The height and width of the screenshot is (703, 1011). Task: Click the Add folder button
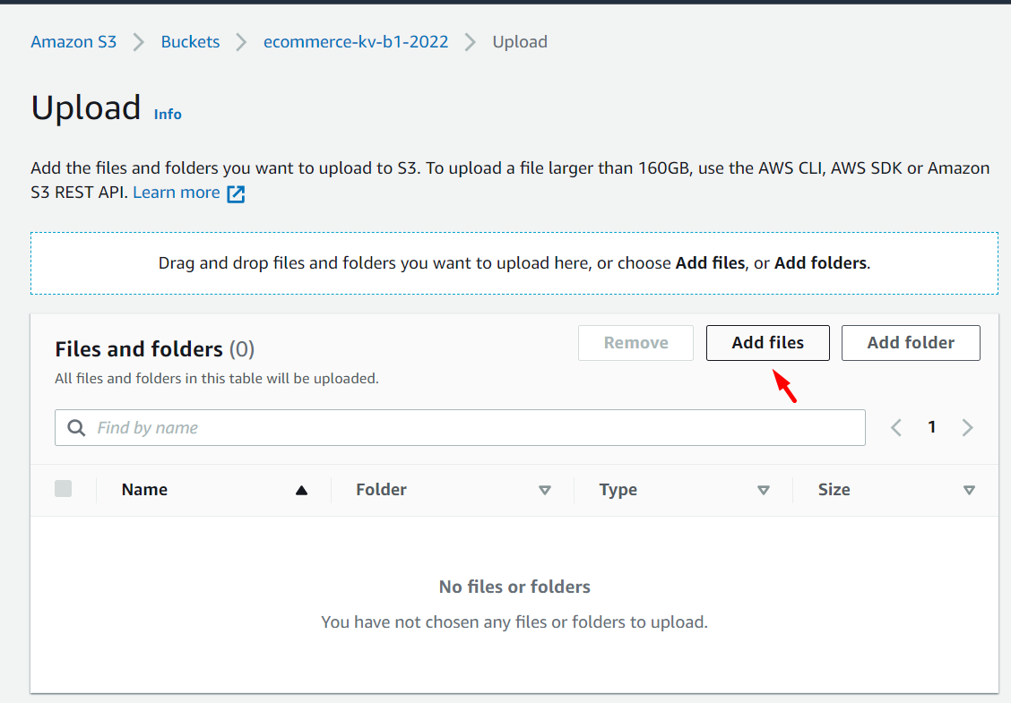pos(911,343)
